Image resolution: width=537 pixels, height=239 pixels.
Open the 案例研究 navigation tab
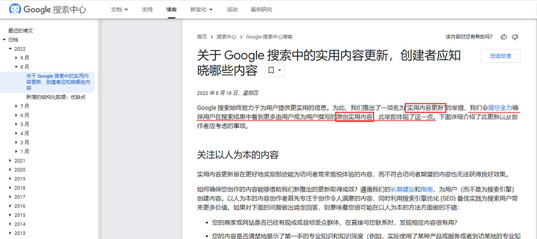click(x=262, y=10)
